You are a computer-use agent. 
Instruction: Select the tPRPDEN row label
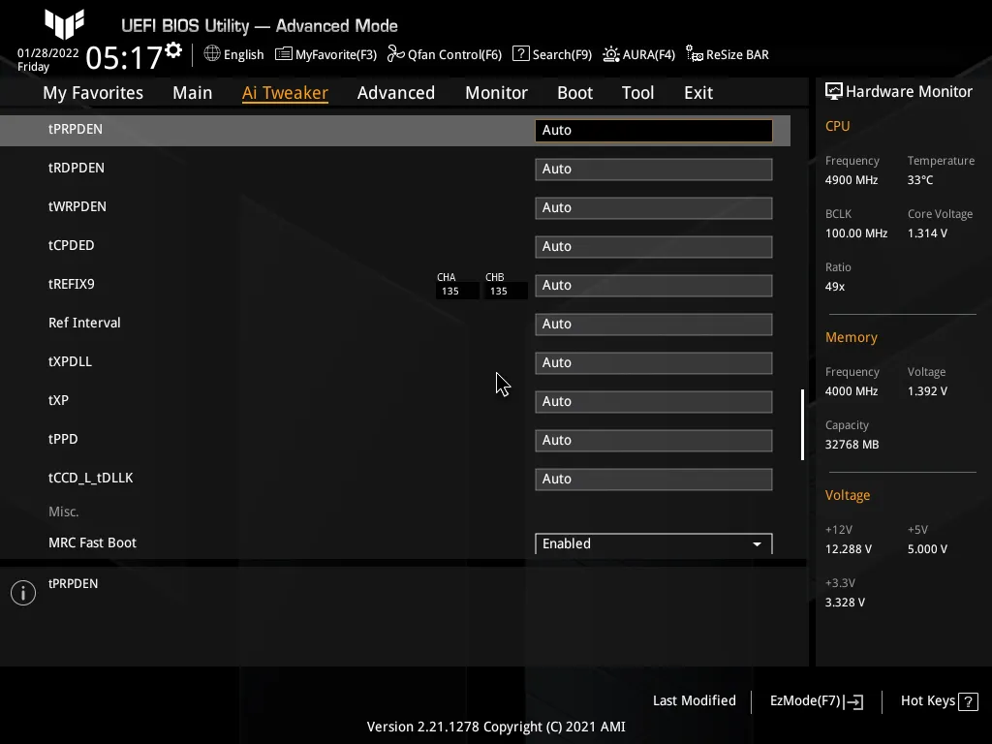[x=76, y=129]
